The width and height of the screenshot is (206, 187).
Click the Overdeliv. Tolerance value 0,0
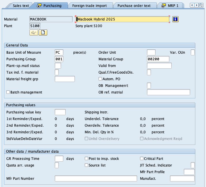point(143,126)
